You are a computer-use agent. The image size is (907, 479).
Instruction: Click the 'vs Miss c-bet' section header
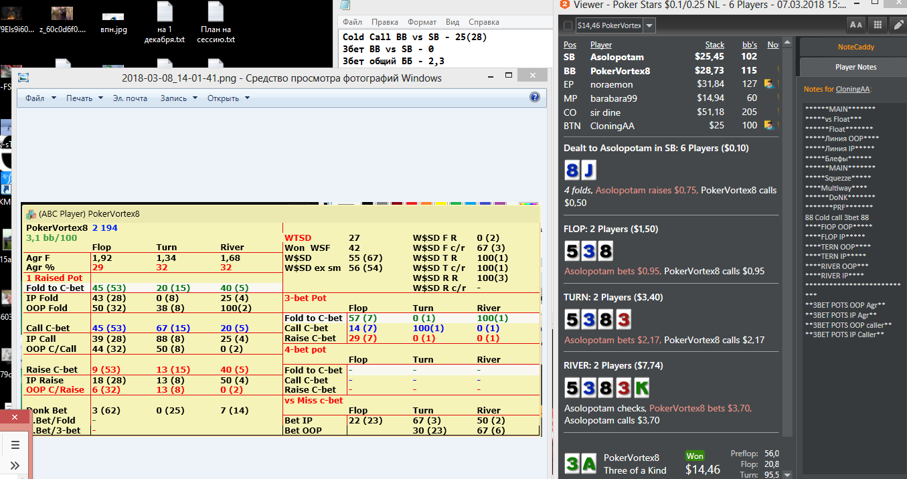(x=314, y=400)
